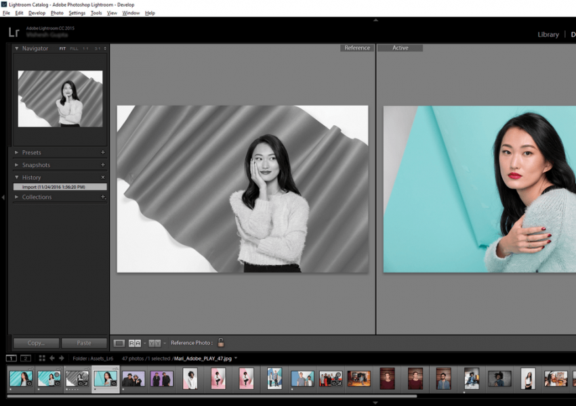Select the Before/After (Y|Y) view icon

[x=154, y=343]
